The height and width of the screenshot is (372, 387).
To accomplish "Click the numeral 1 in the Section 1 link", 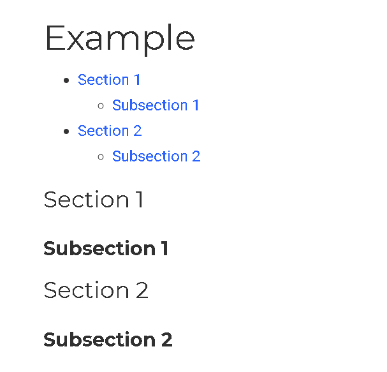I will coord(137,80).
